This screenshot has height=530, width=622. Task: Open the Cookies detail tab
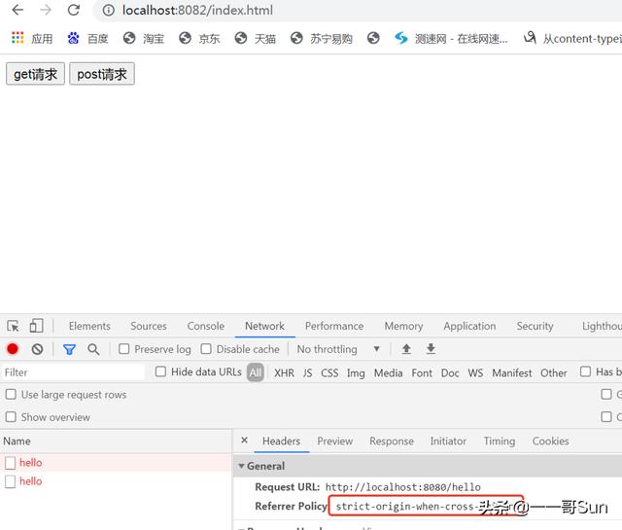pos(551,442)
